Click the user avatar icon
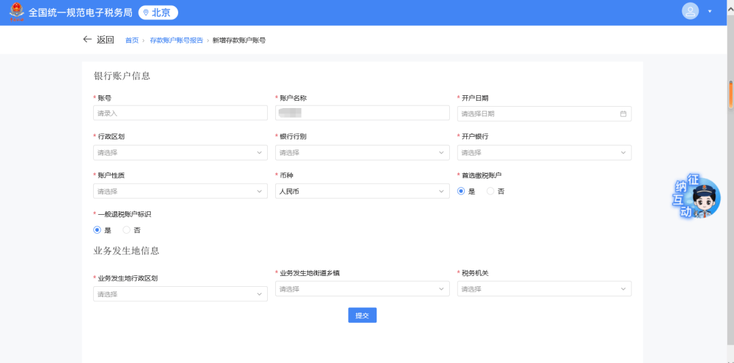734x363 pixels. pyautogui.click(x=690, y=12)
